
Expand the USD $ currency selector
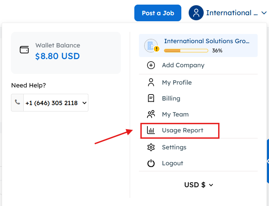coord(199,185)
